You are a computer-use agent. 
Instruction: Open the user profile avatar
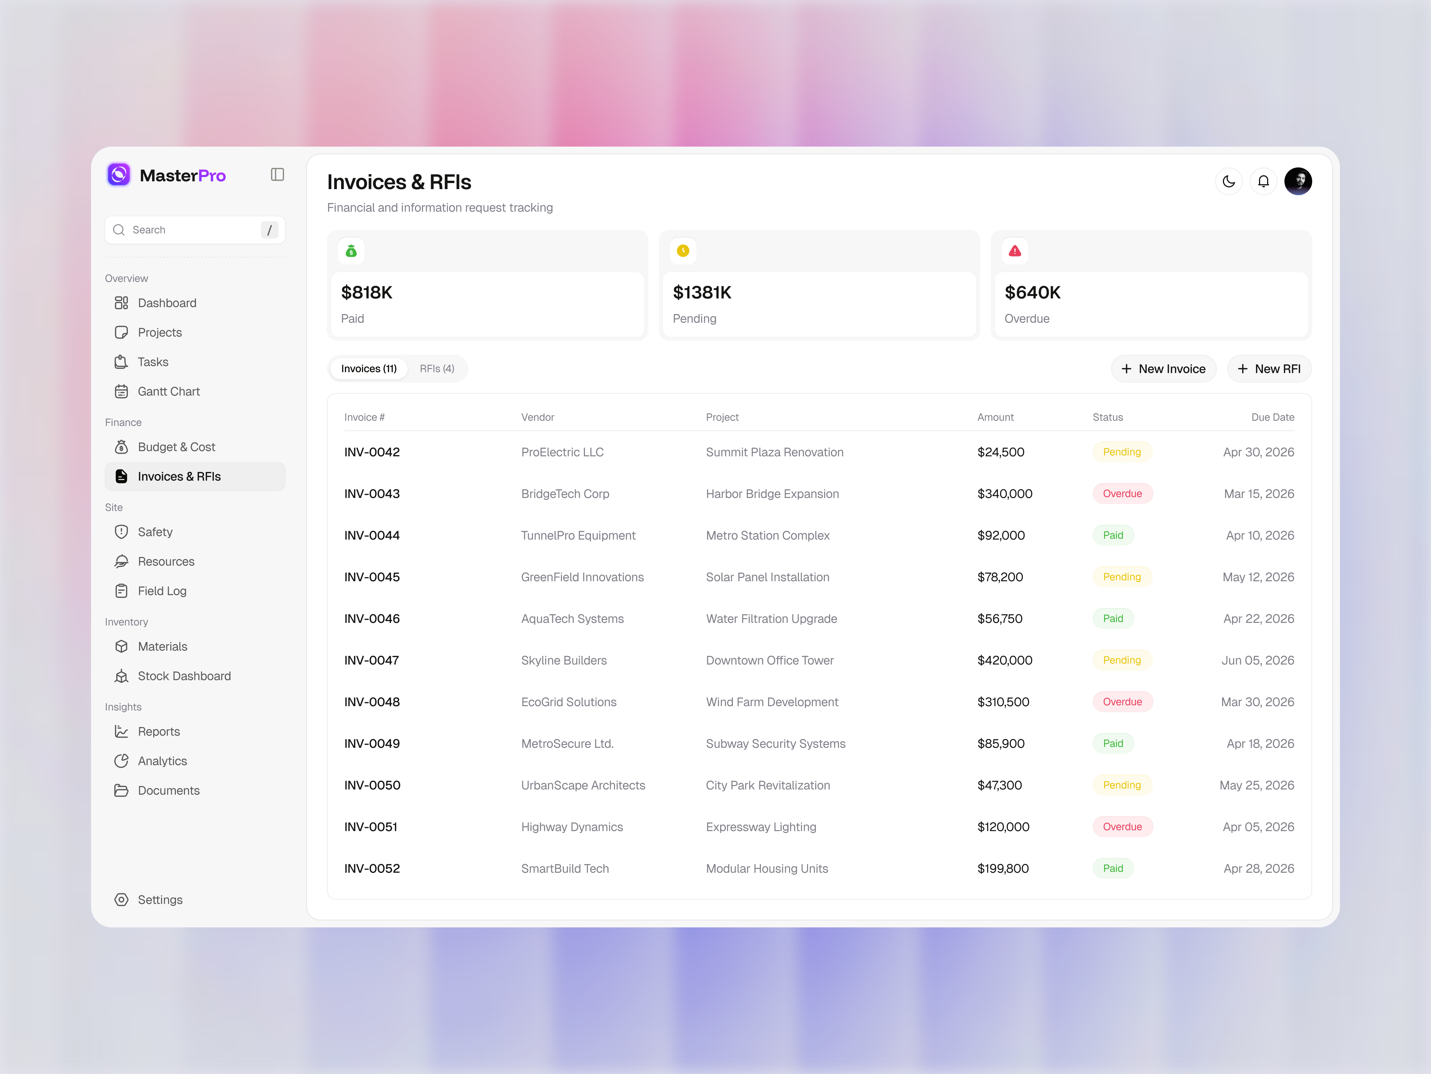pyautogui.click(x=1298, y=181)
